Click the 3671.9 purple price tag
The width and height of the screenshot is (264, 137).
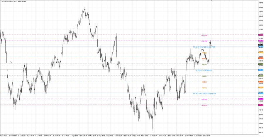261,105
